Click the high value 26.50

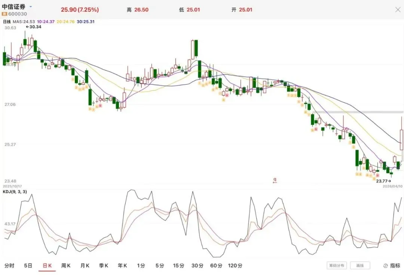click(x=141, y=10)
